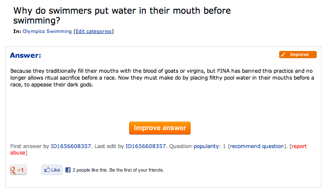Click the Facebook logo beside the like count
Image resolution: width=324 pixels, height=190 pixels.
(68, 170)
